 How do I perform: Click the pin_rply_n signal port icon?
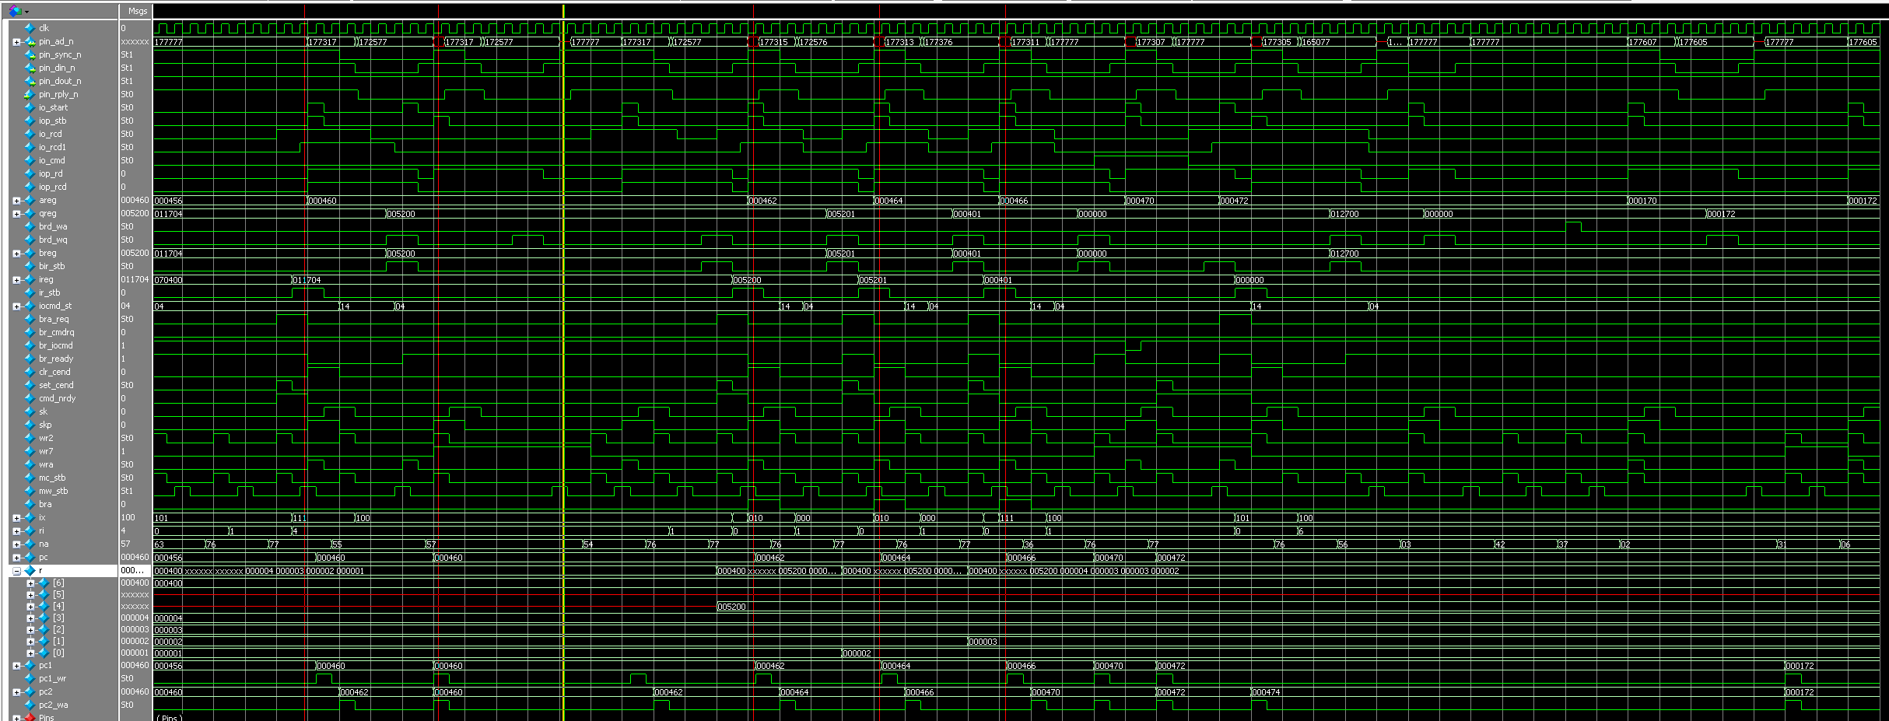(x=30, y=94)
